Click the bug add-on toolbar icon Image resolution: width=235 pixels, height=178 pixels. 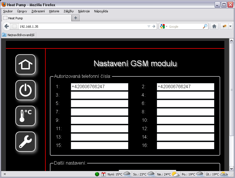pos(224,27)
